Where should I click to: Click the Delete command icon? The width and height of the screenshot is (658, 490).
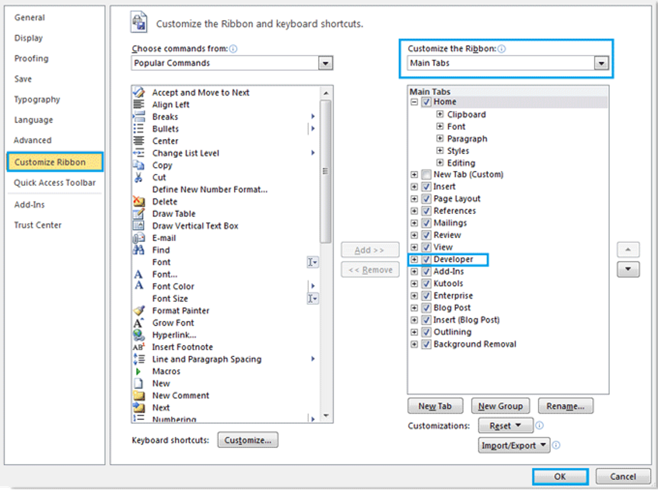coord(139,201)
